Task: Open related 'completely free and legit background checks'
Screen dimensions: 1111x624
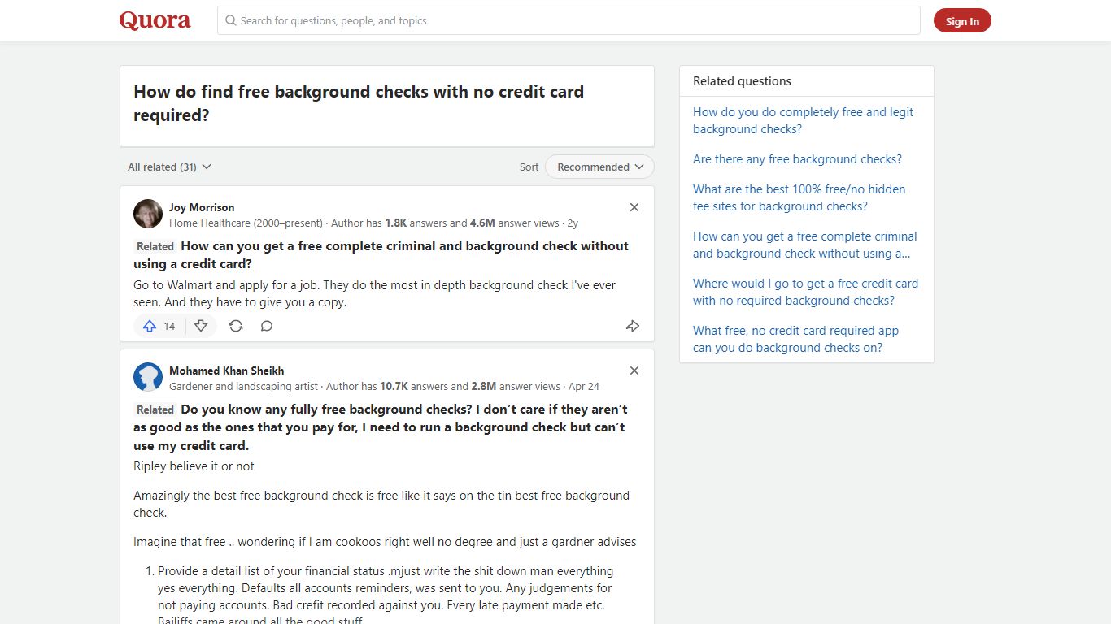Action: point(803,120)
